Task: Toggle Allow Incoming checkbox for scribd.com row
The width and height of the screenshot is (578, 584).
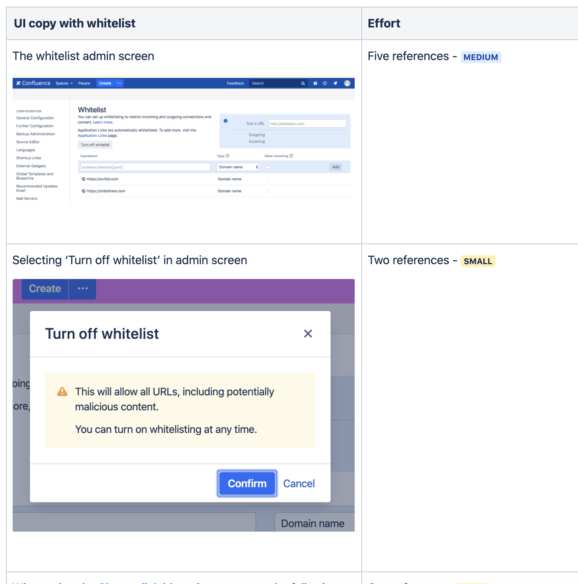Action: pos(268,179)
